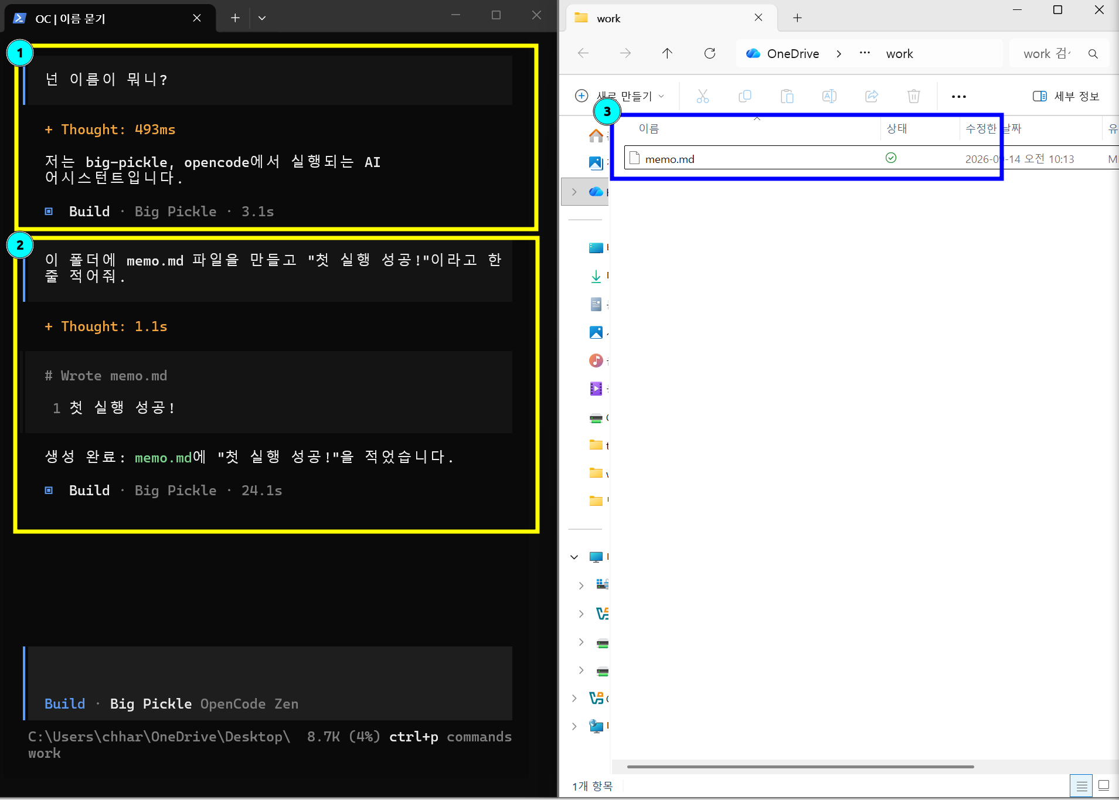Collapse the This PC tree node

(x=574, y=557)
